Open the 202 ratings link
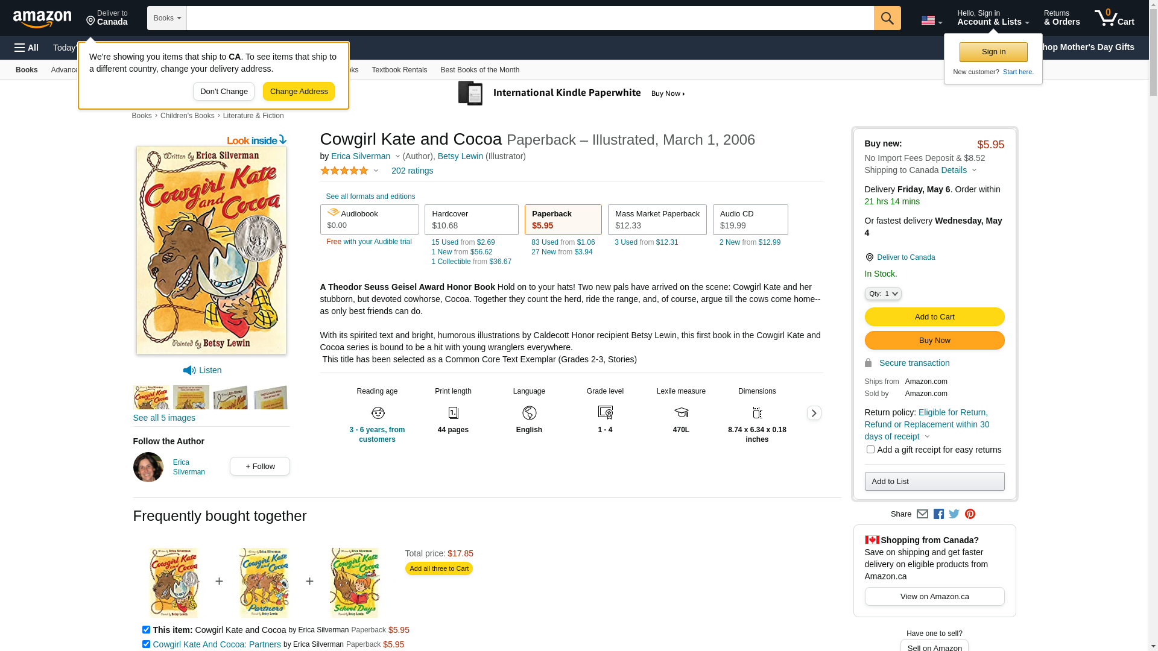 click(412, 171)
